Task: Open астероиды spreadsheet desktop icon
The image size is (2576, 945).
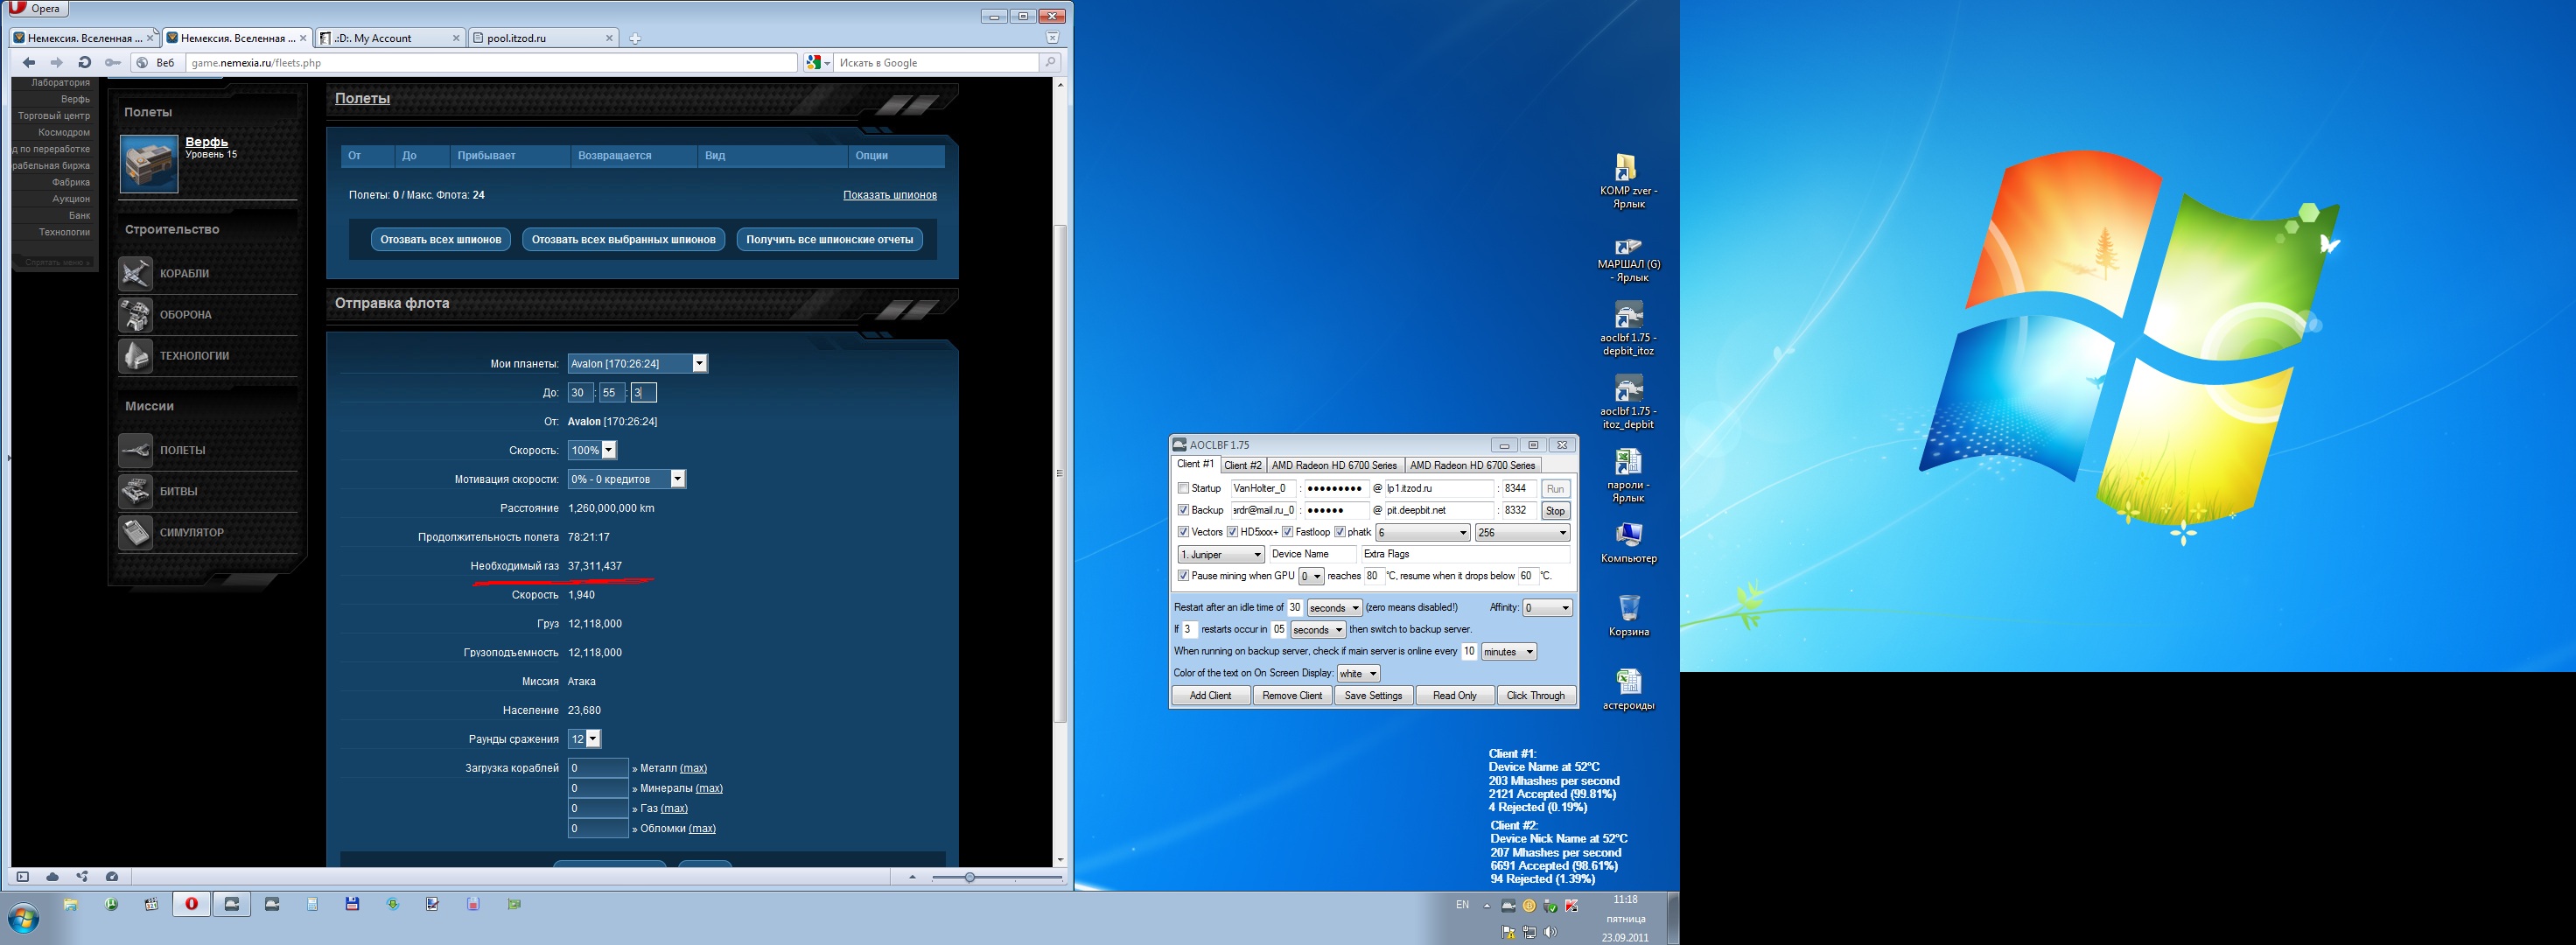Action: point(1628,689)
